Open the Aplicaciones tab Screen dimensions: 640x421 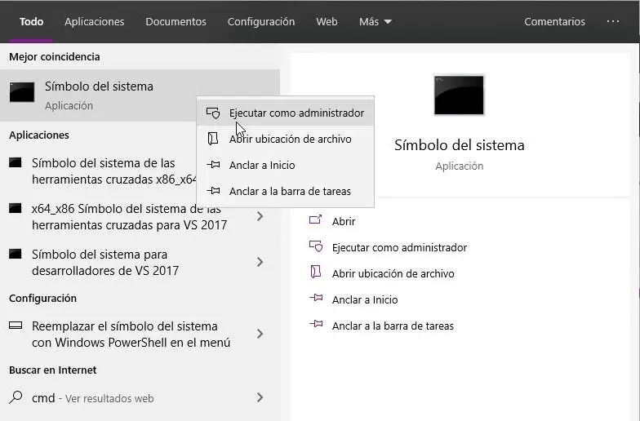[95, 21]
